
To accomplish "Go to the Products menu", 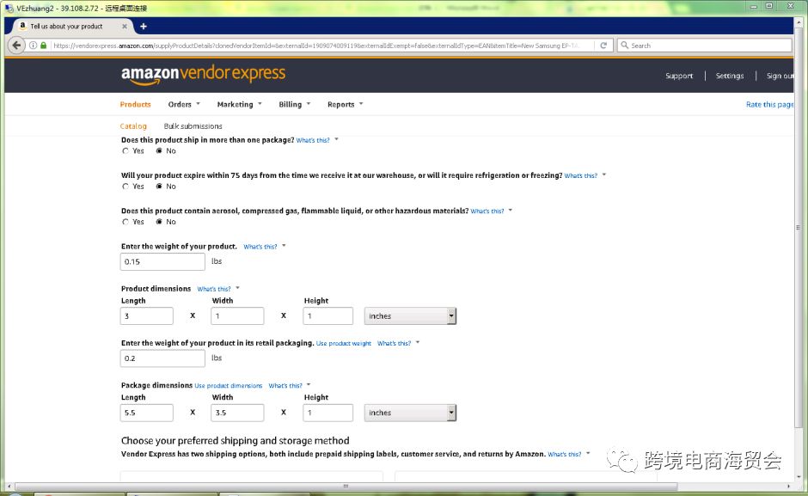I will pos(136,104).
